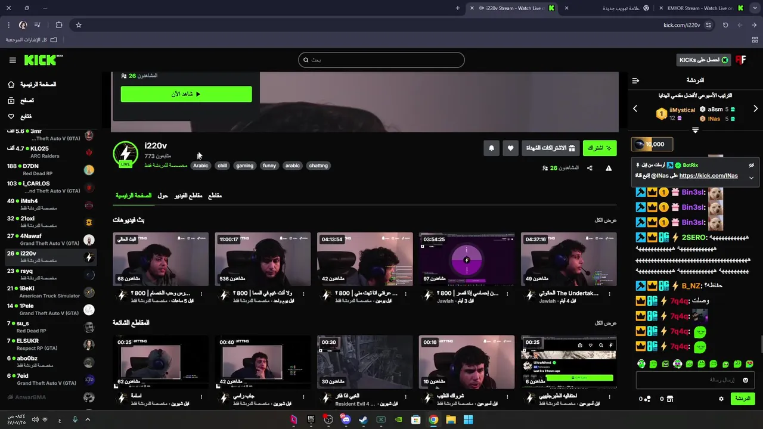Hide the pinned BotRix message
The width and height of the screenshot is (763, 429).
coord(751,165)
